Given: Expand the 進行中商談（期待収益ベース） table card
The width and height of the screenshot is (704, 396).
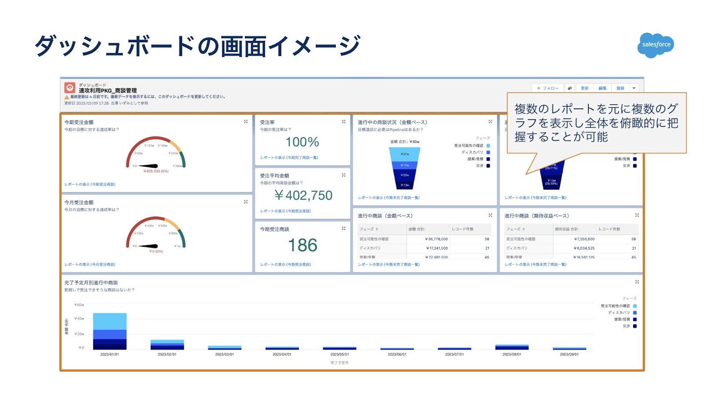Looking at the screenshot, I should click(637, 215).
